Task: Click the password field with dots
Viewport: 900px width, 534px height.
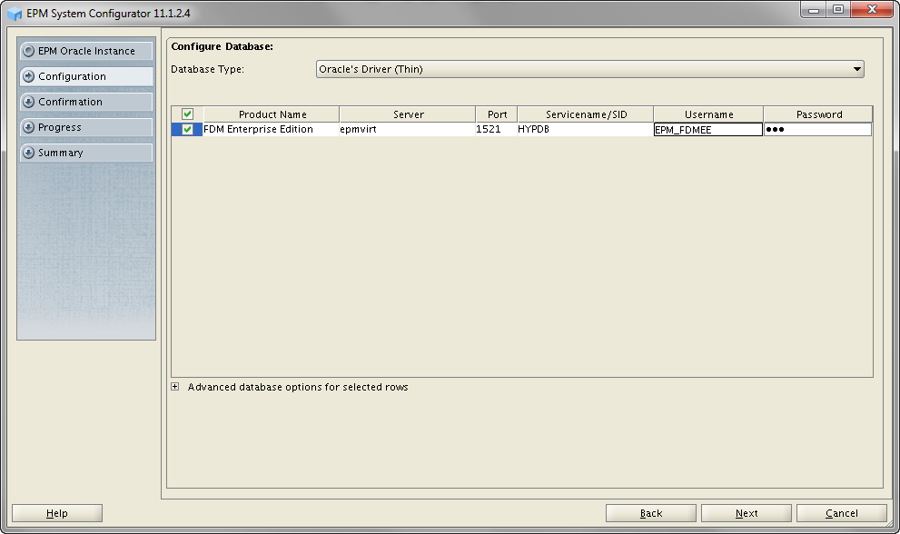Action: point(817,130)
